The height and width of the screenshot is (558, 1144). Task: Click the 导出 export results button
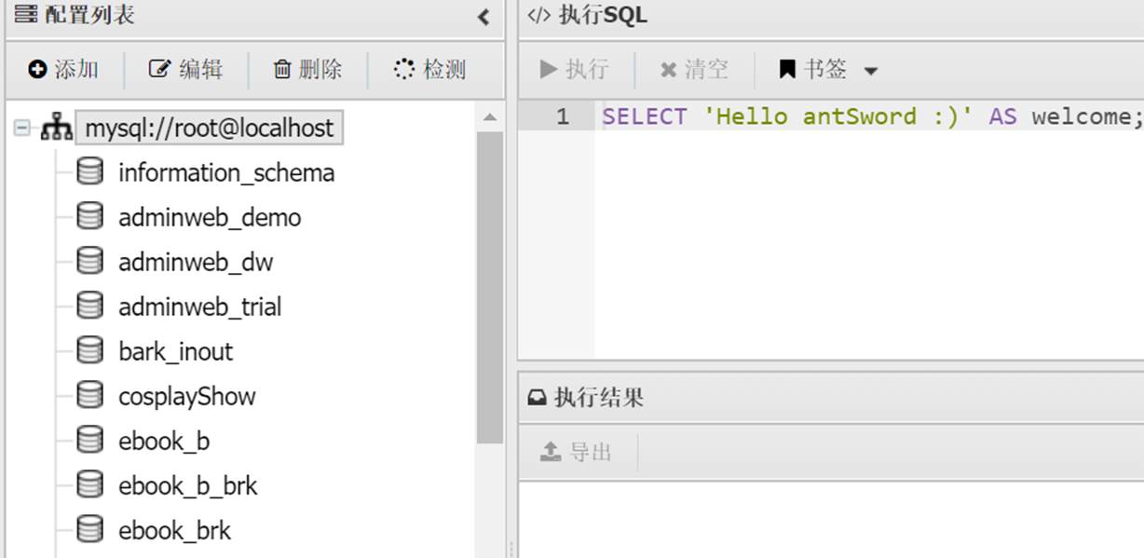pyautogui.click(x=576, y=452)
